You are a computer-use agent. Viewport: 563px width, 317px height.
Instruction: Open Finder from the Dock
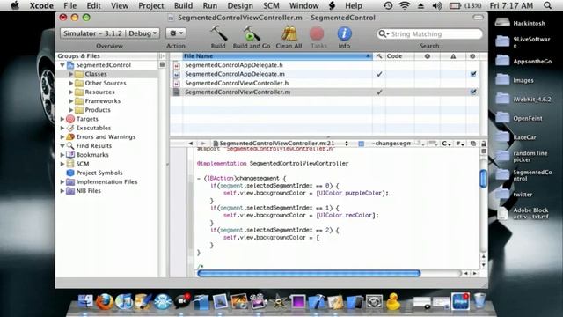[x=85, y=301]
